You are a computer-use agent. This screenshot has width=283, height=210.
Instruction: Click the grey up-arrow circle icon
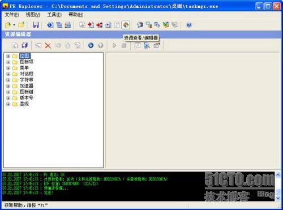point(101,45)
